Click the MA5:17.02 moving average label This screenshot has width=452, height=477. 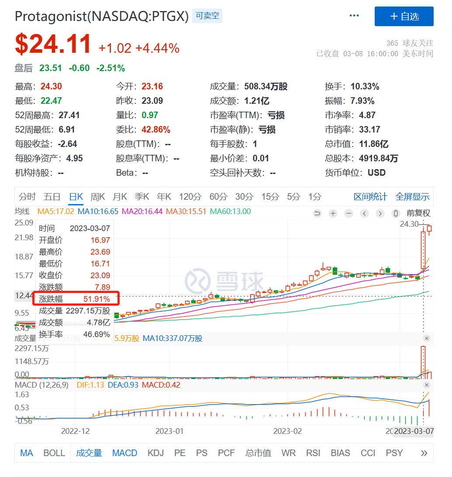pyautogui.click(x=55, y=211)
